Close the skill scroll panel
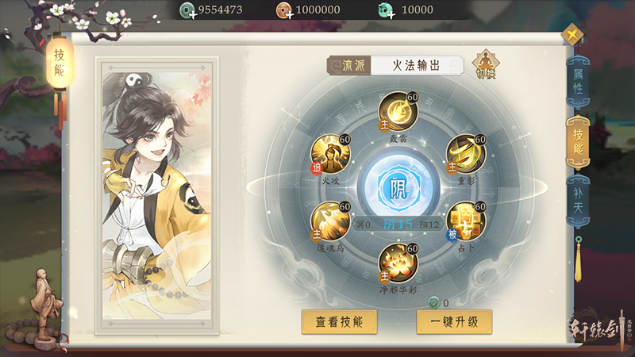 [572, 35]
